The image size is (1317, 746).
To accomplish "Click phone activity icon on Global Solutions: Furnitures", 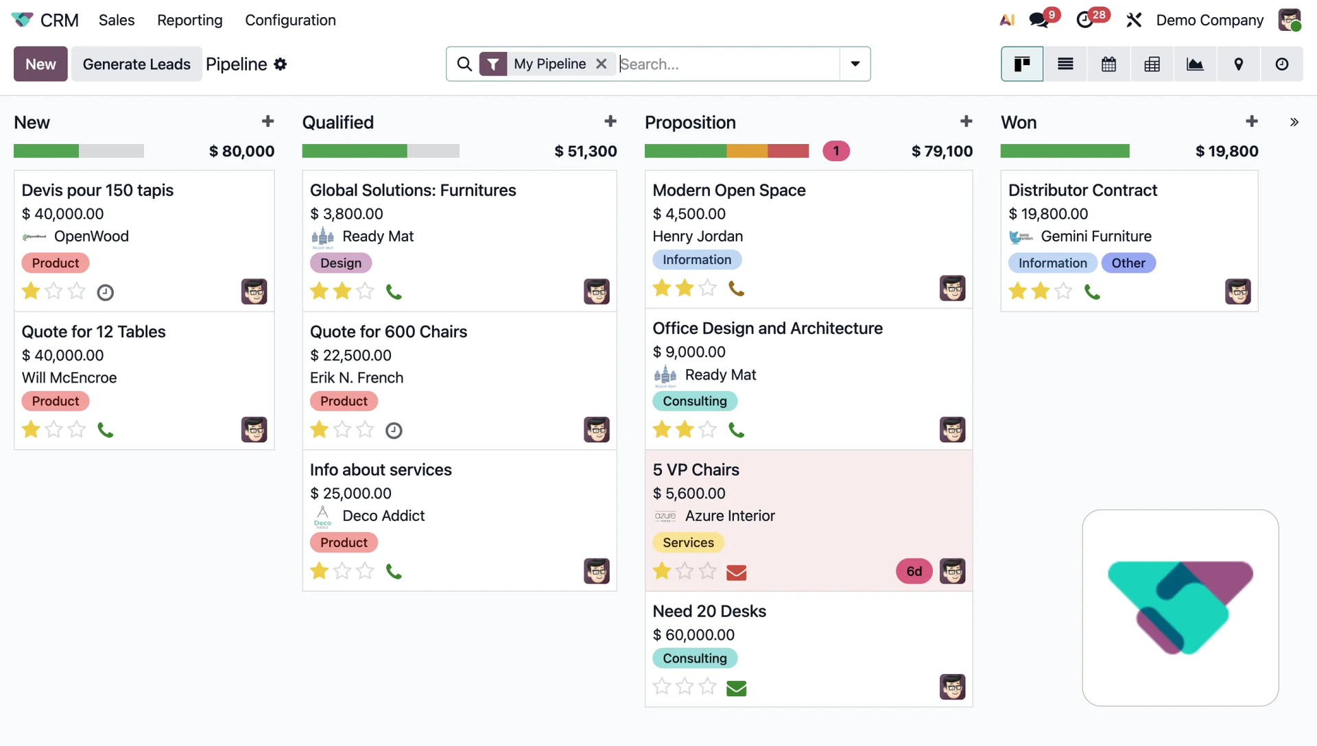I will click(x=394, y=292).
